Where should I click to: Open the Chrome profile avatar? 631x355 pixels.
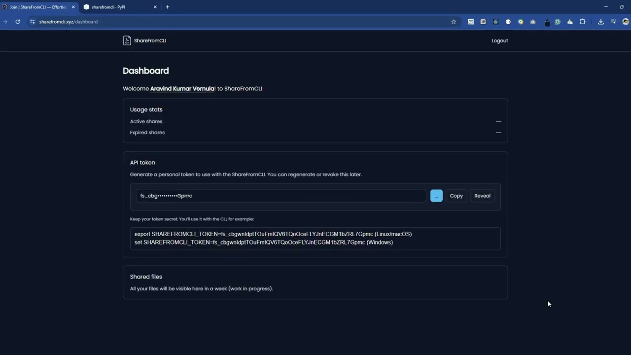(x=626, y=22)
